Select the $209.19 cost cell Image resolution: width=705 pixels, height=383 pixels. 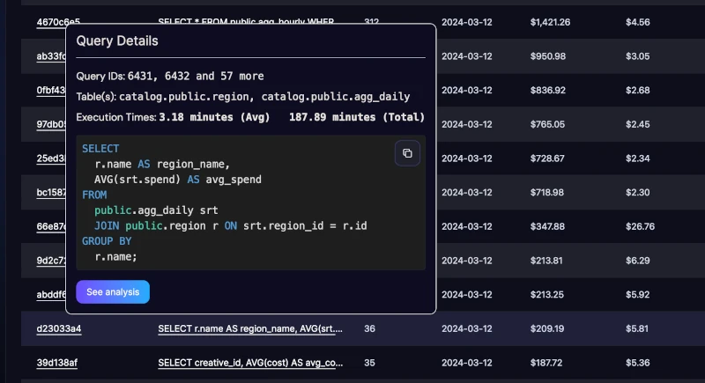(x=546, y=328)
